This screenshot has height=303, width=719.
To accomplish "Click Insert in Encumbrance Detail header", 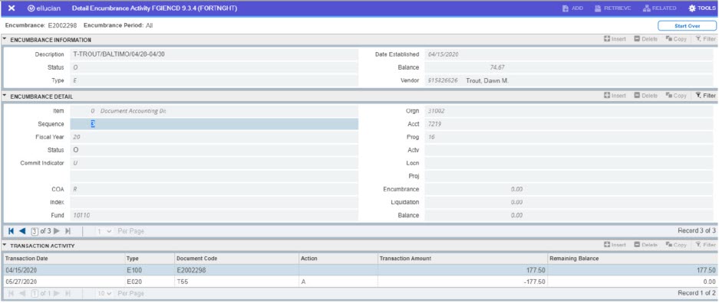I will click(615, 96).
